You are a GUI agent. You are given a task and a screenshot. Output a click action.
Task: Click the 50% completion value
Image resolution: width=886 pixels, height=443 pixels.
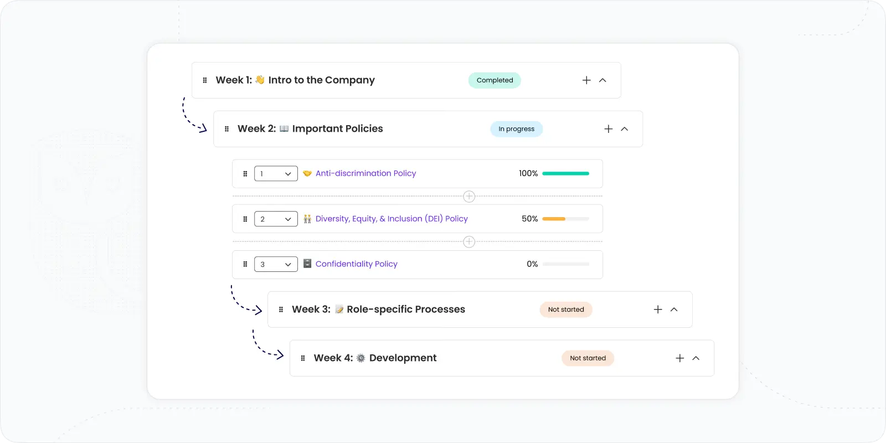[x=530, y=219]
